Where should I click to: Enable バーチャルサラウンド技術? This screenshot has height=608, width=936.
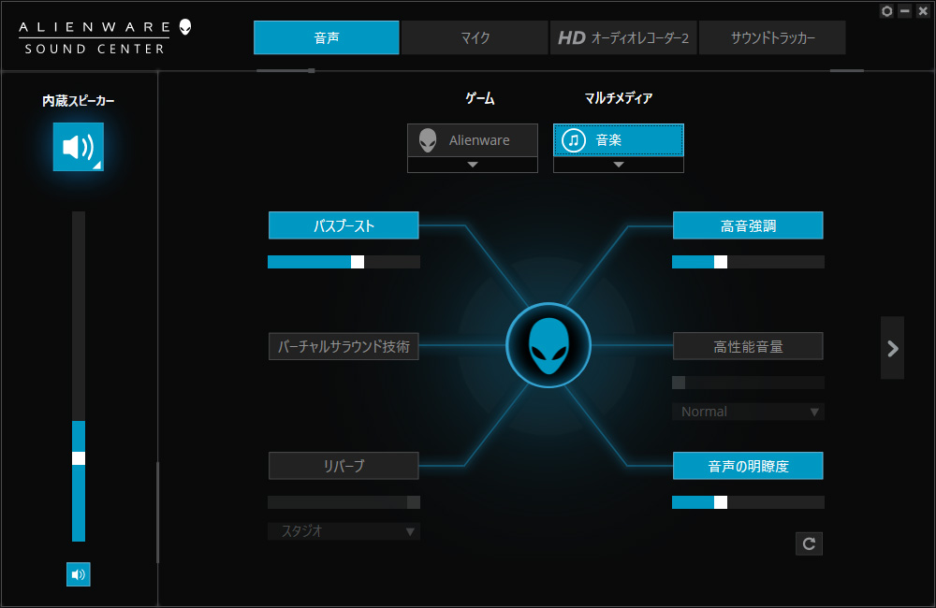(x=344, y=346)
